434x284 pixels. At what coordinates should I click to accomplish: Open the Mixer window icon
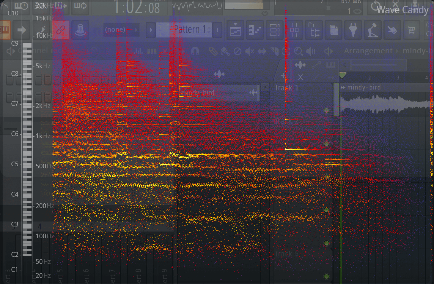[294, 30]
